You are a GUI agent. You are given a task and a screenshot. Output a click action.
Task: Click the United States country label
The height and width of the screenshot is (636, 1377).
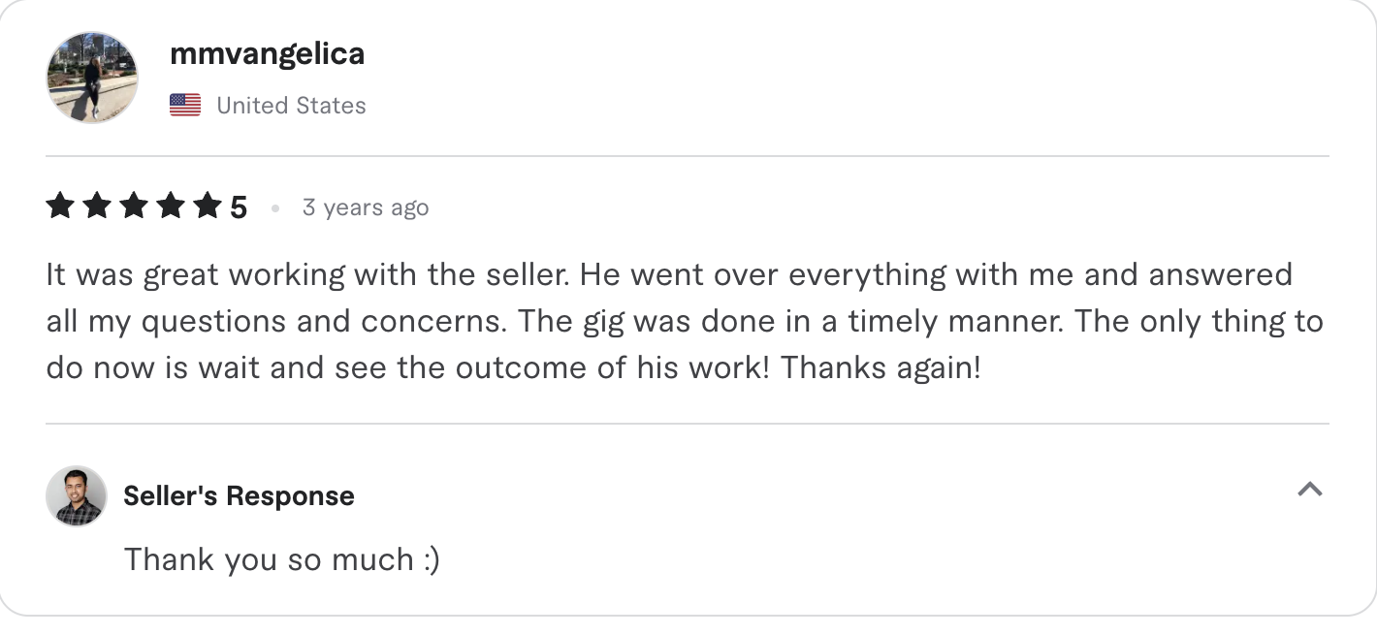291,105
